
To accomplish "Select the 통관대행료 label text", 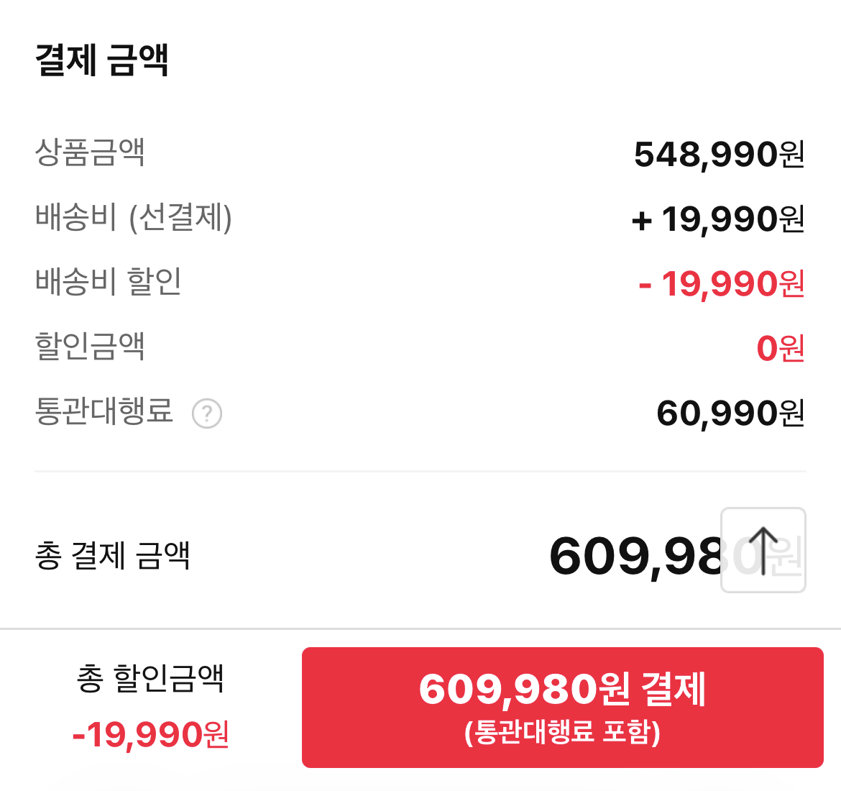I will (x=104, y=411).
